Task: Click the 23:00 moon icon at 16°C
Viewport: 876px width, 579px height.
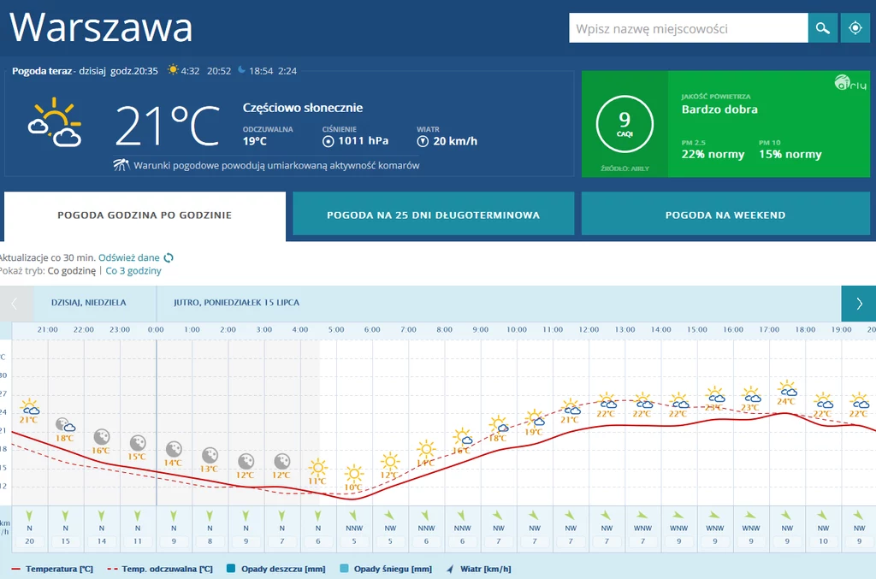Action: pos(102,437)
